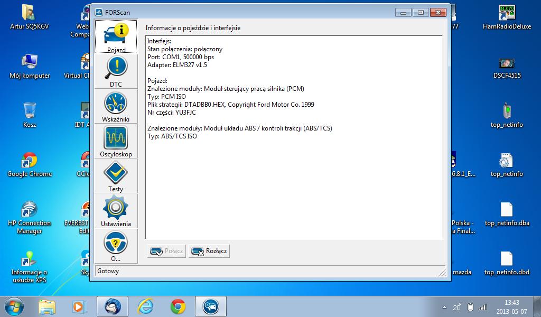Click the greyed-out Połącz connect button
Image resolution: width=541 pixels, height=317 pixels.
pos(166,251)
